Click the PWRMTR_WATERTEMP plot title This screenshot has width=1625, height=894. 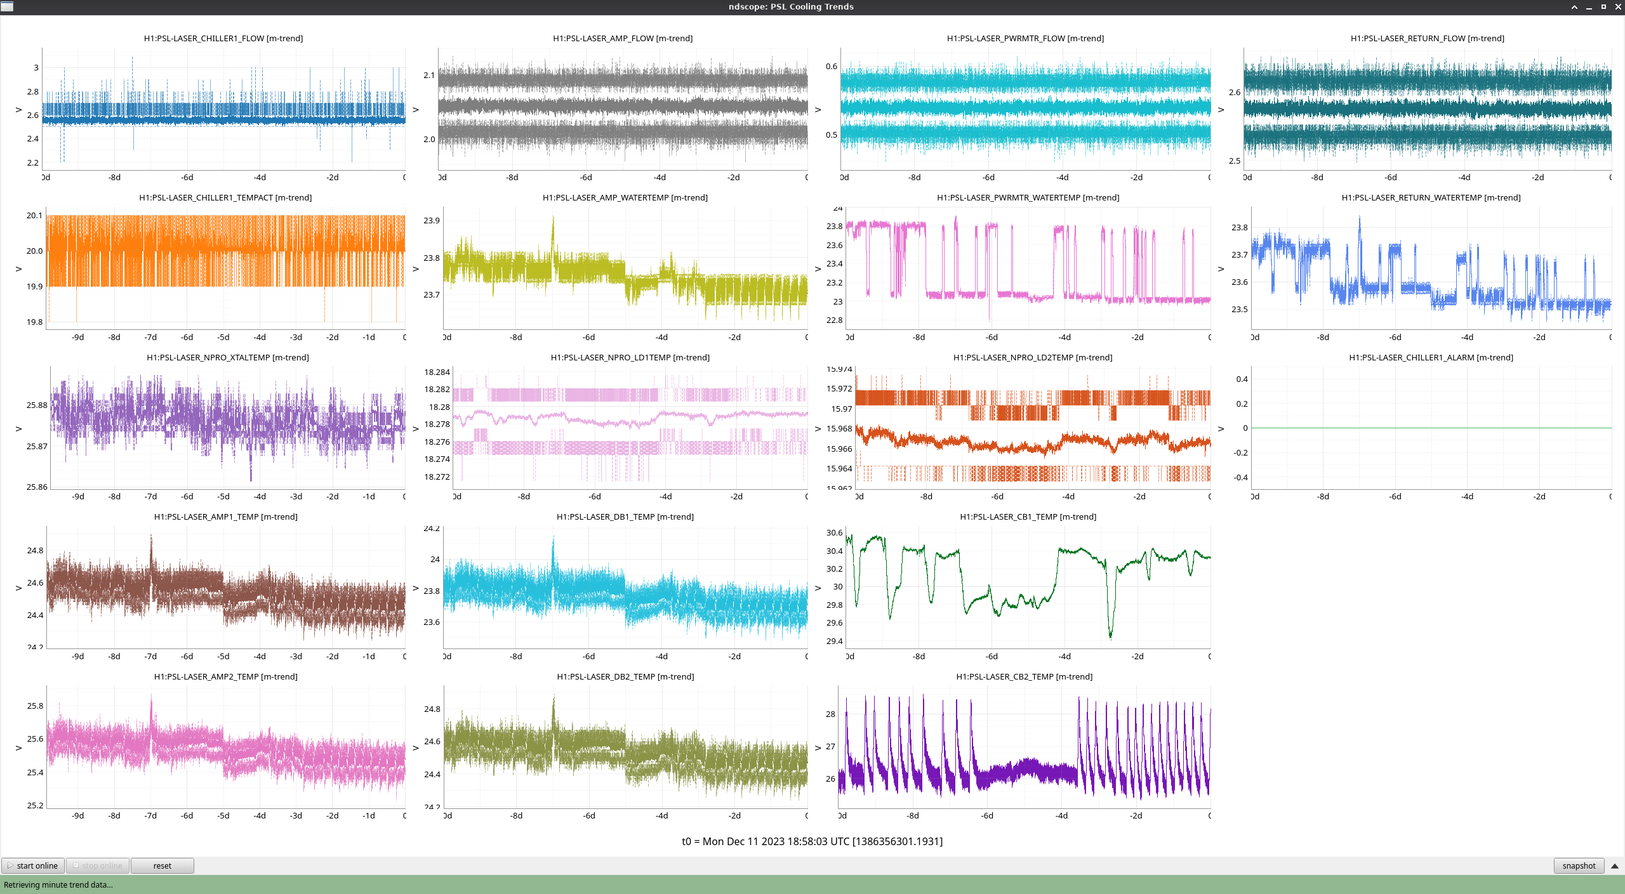click(x=1028, y=197)
